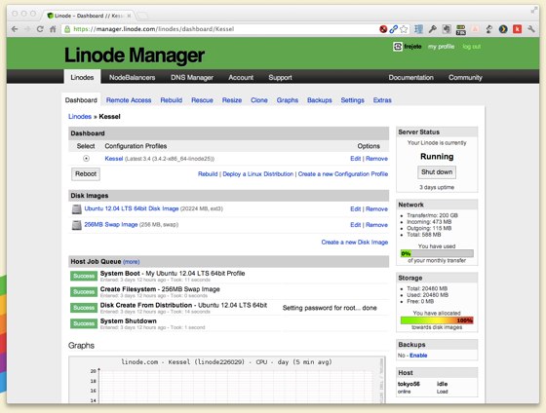
Task: Open the Linodes main navigation tab
Action: point(82,77)
